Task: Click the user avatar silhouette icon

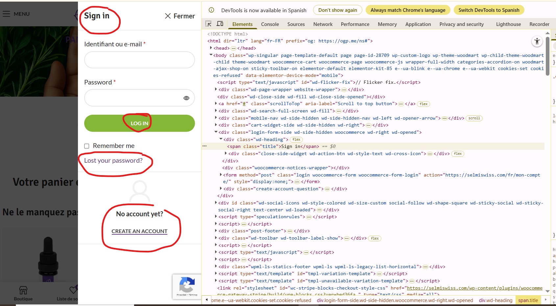Action: tap(140, 191)
